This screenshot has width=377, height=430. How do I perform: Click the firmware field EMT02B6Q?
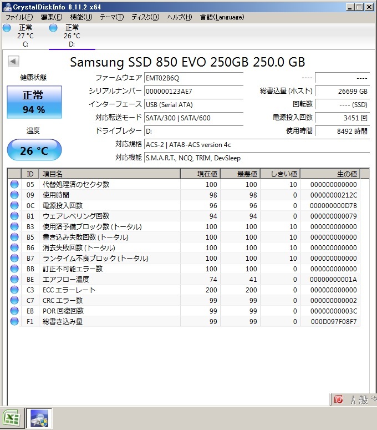[193, 78]
